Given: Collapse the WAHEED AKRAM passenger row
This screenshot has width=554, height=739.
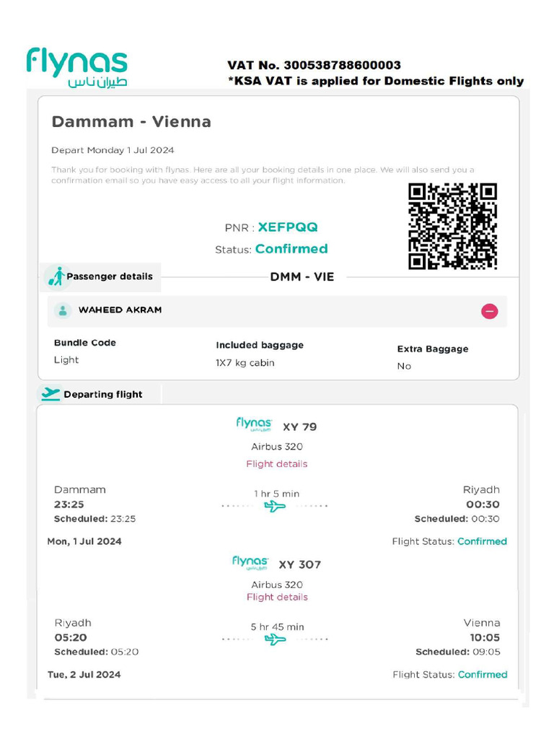Looking at the screenshot, I should (489, 311).
